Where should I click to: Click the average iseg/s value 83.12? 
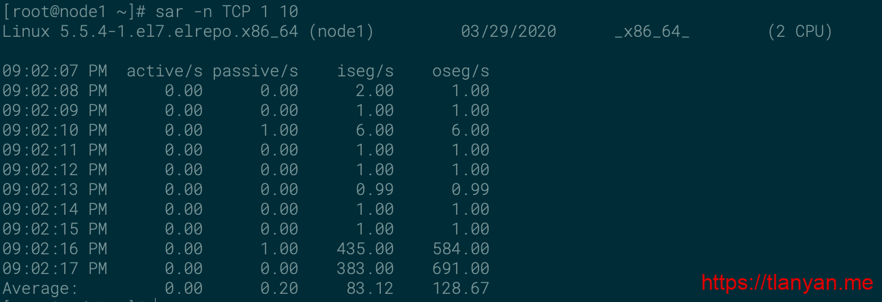(x=370, y=288)
